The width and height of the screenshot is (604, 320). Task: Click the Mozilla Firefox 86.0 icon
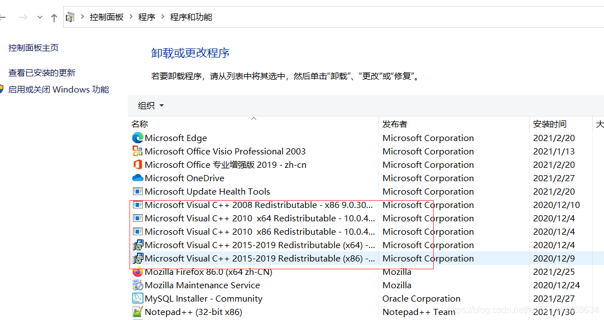137,272
